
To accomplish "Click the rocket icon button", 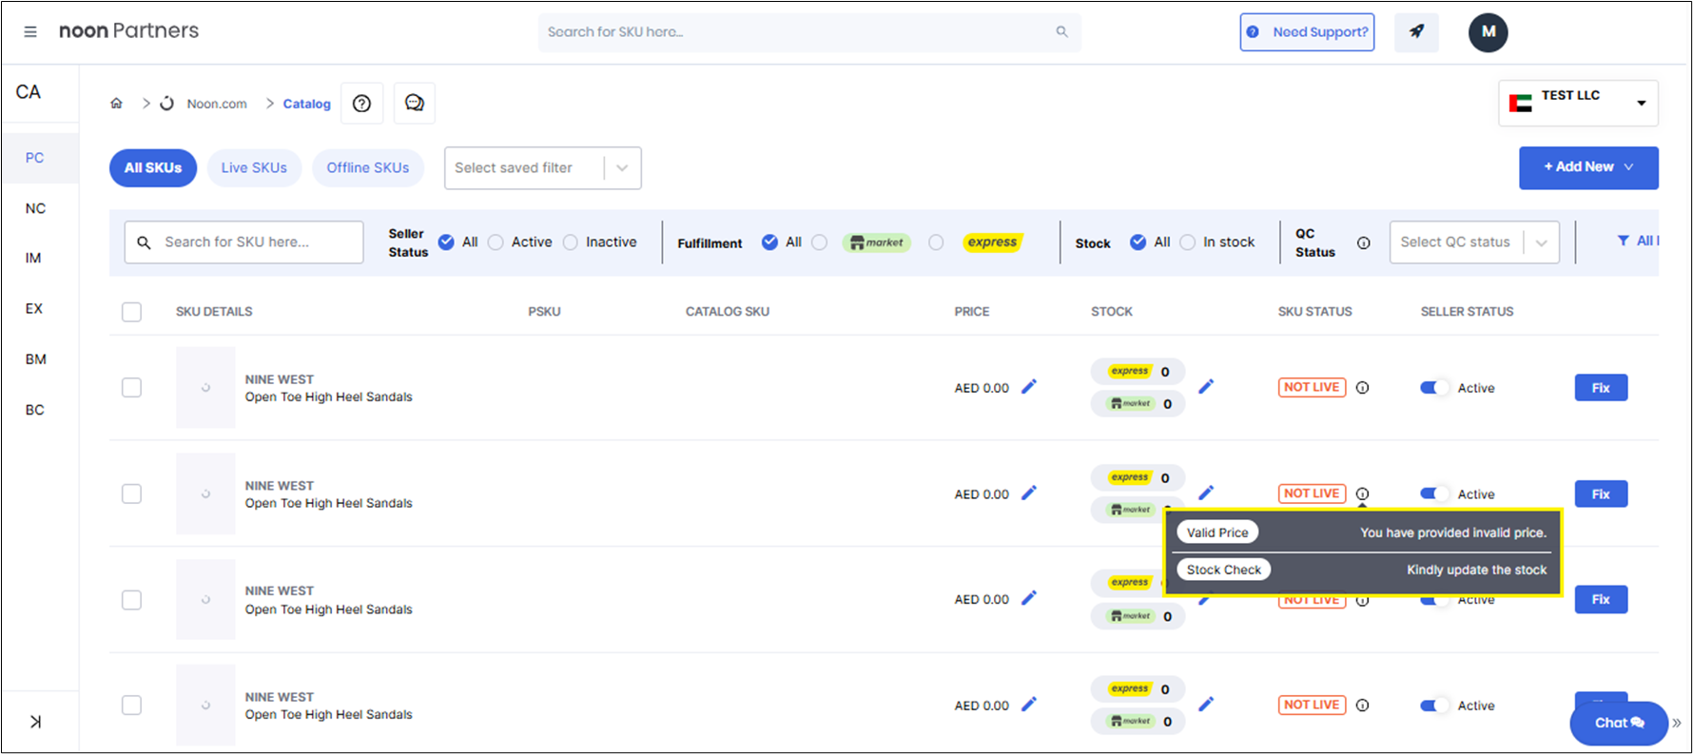I will click(1416, 31).
